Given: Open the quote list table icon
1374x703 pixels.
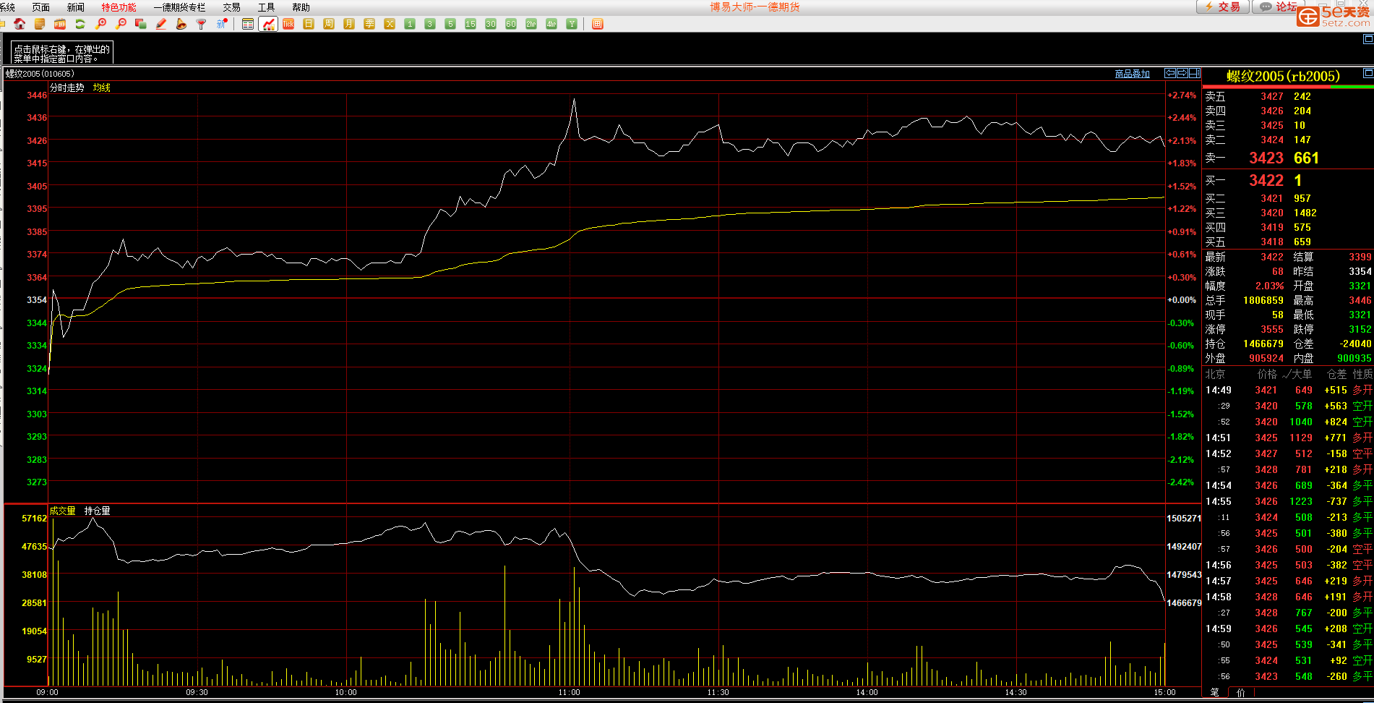Looking at the screenshot, I should (x=248, y=24).
